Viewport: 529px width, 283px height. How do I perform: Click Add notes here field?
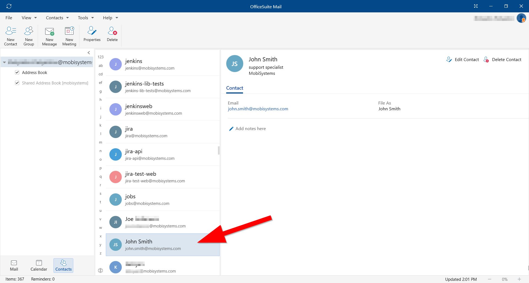coord(250,128)
